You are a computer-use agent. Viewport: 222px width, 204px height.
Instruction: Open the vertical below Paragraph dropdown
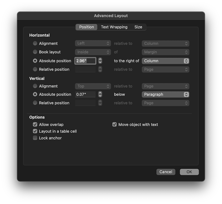point(165,95)
